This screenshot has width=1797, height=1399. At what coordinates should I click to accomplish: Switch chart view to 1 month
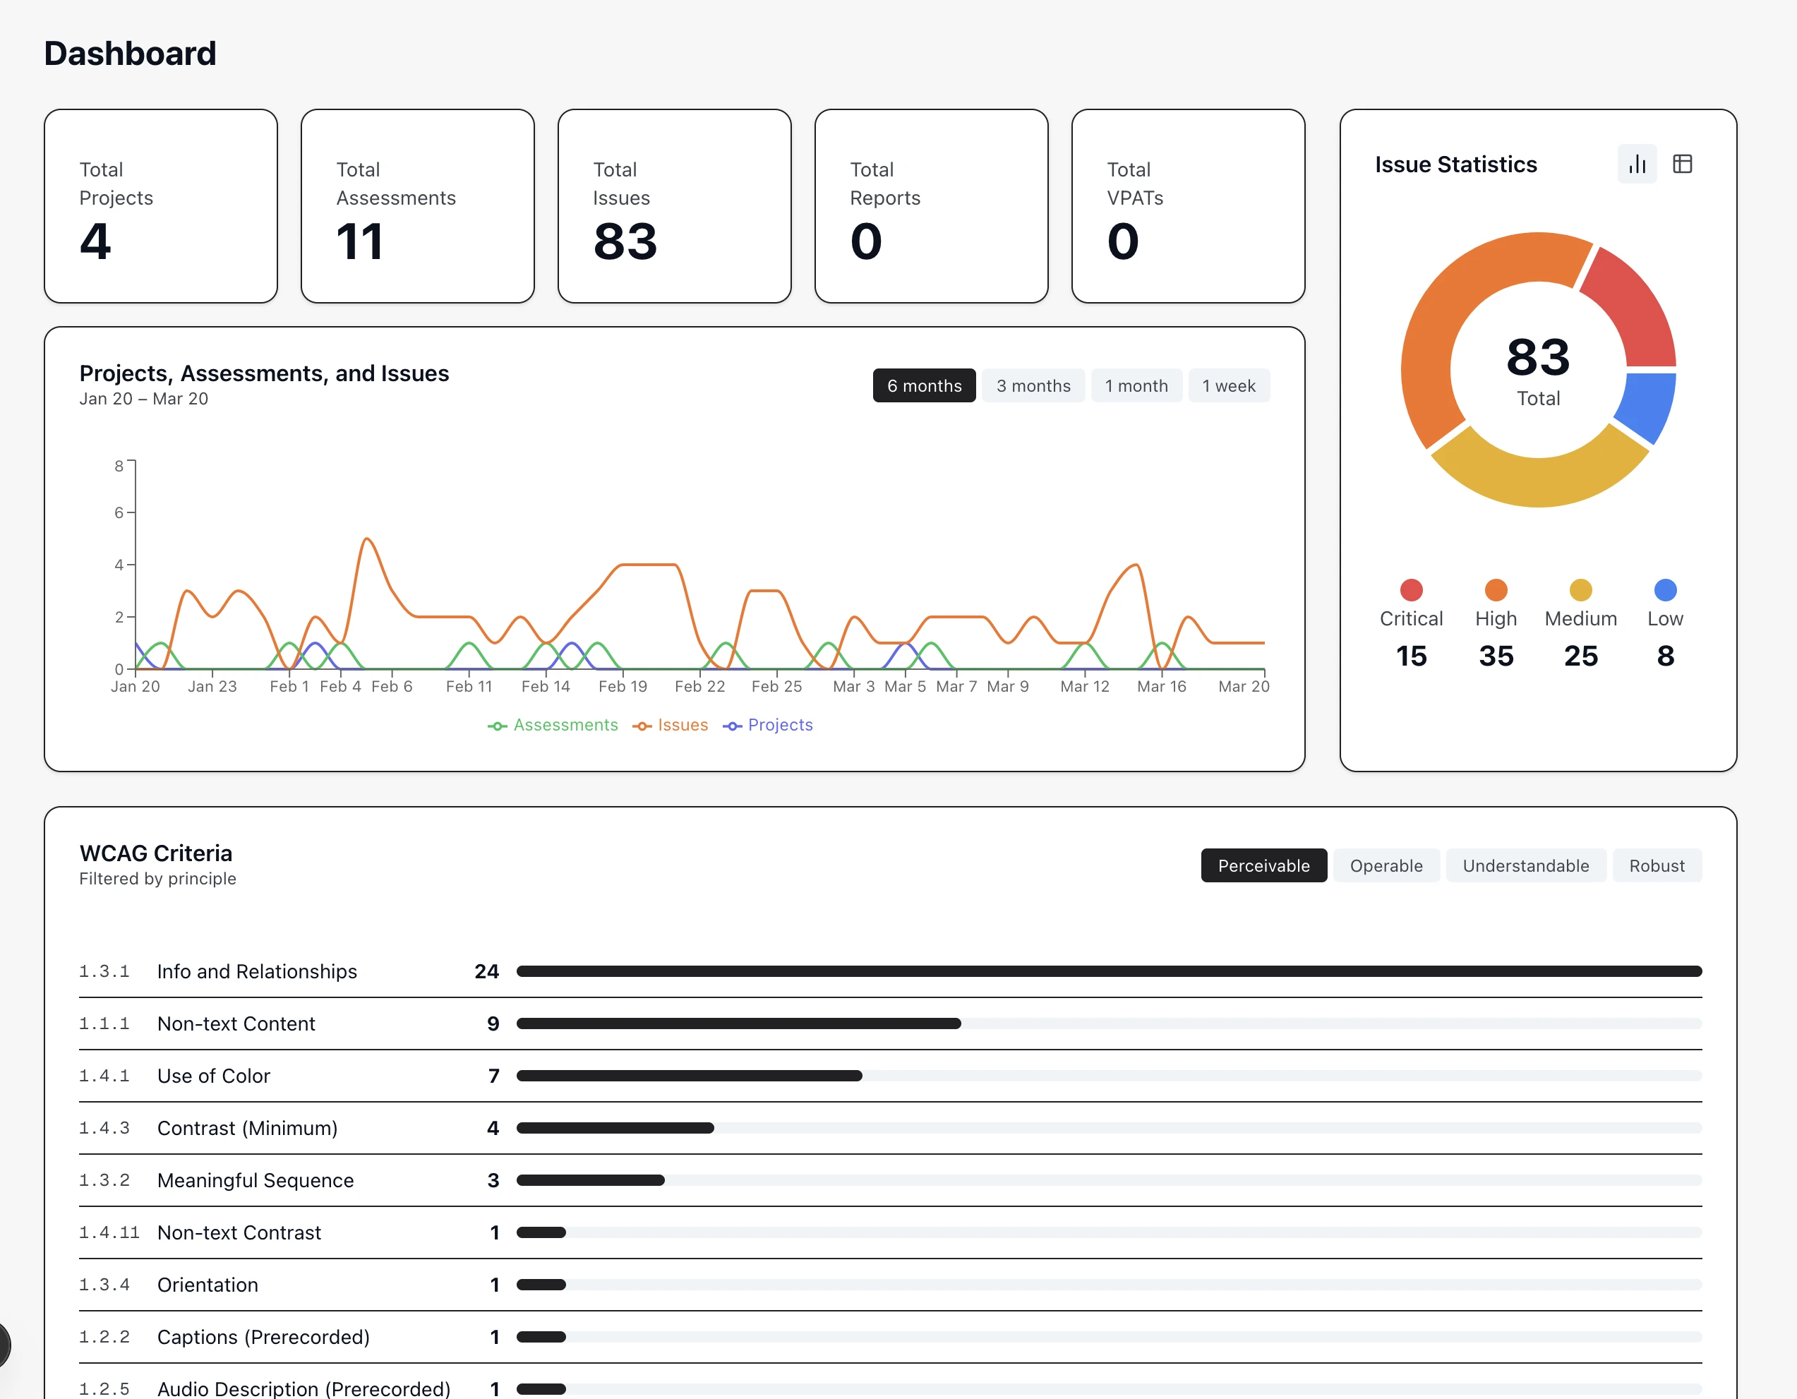click(x=1137, y=385)
